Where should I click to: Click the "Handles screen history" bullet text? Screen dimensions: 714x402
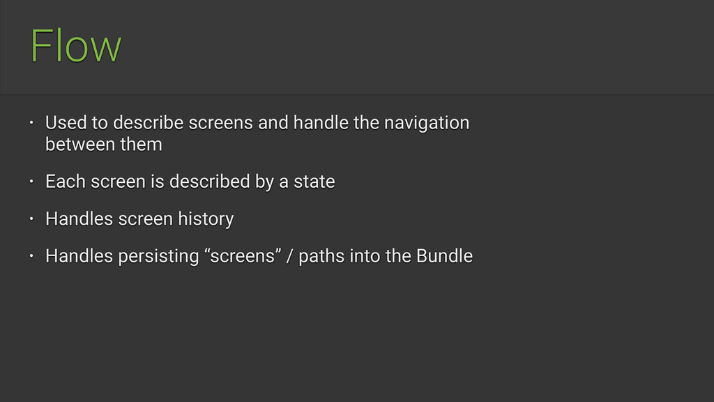(139, 218)
